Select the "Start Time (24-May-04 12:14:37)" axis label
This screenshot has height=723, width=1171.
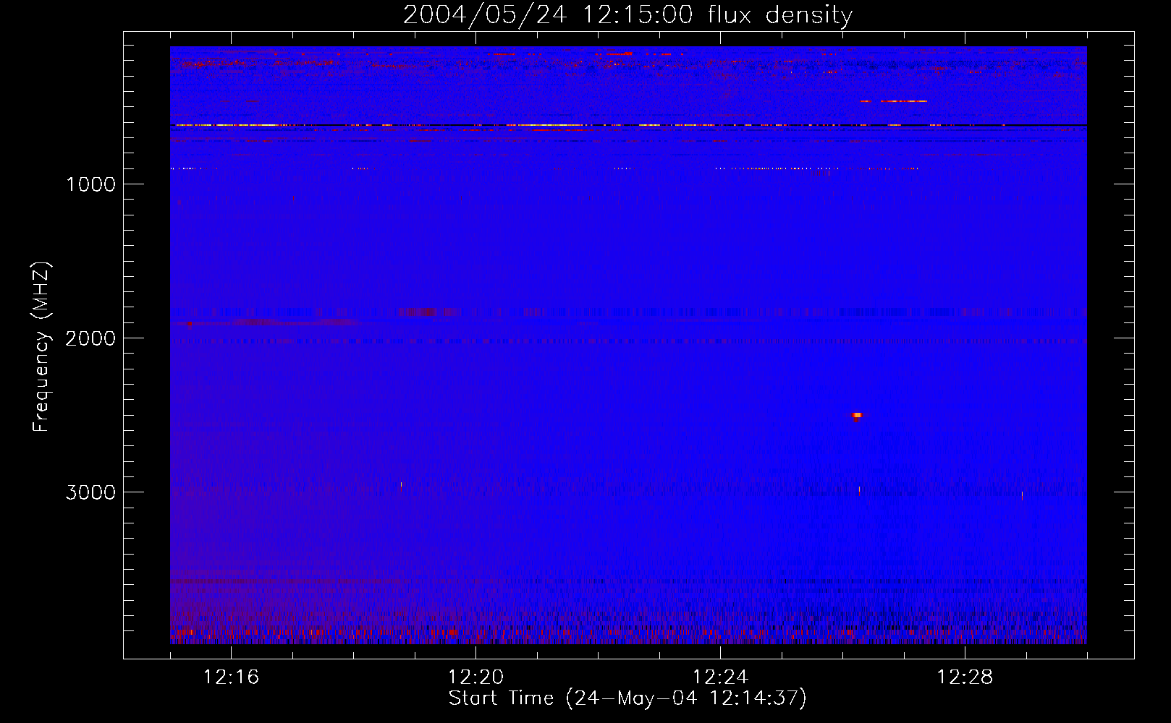coord(627,698)
